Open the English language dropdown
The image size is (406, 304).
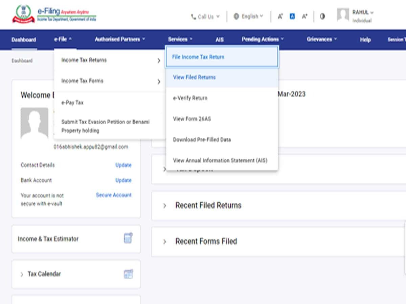click(x=248, y=17)
